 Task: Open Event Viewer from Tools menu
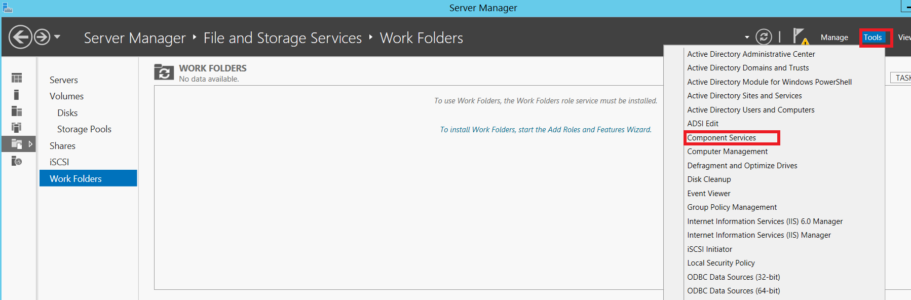click(x=708, y=194)
